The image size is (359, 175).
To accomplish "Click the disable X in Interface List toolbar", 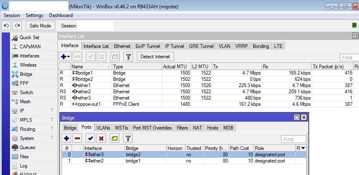I will 102,56.
